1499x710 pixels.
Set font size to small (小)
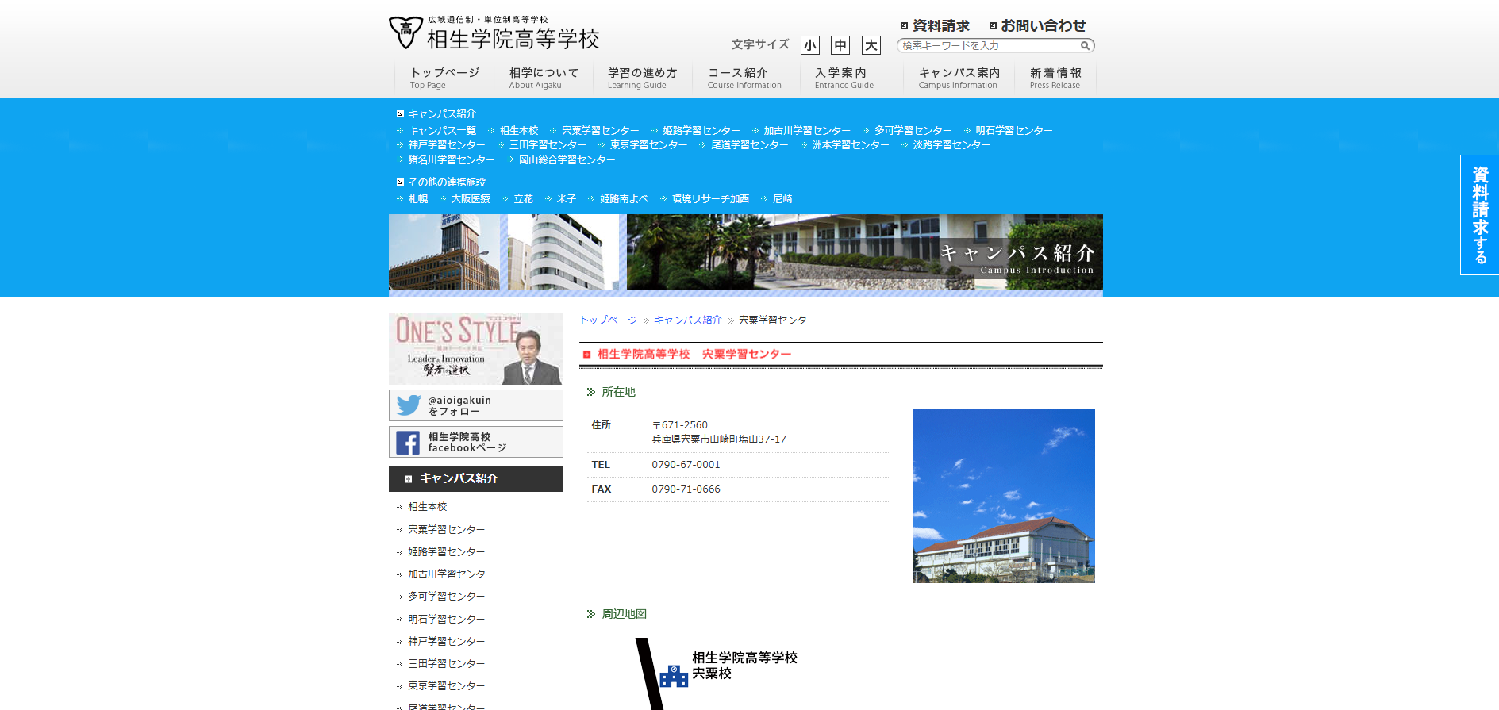pyautogui.click(x=809, y=45)
